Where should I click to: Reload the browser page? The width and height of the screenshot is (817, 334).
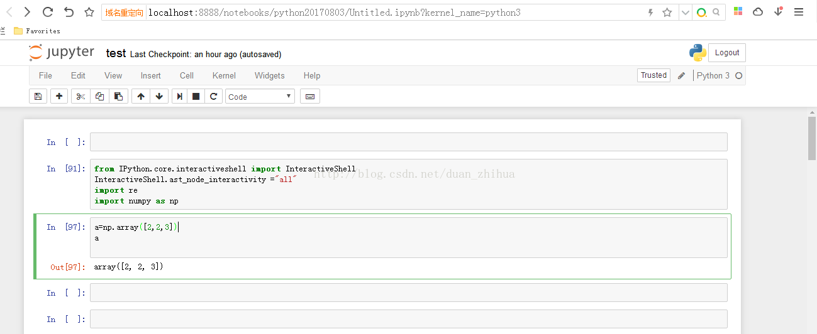point(48,12)
